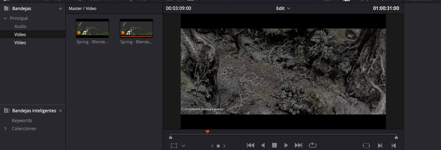Select the Colecciones item
This screenshot has width=441, height=150.
[24, 129]
